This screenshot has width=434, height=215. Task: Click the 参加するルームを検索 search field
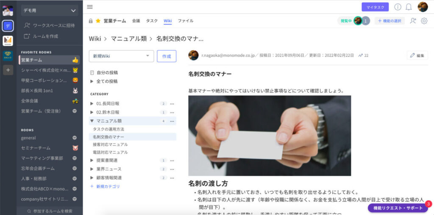tap(50, 211)
